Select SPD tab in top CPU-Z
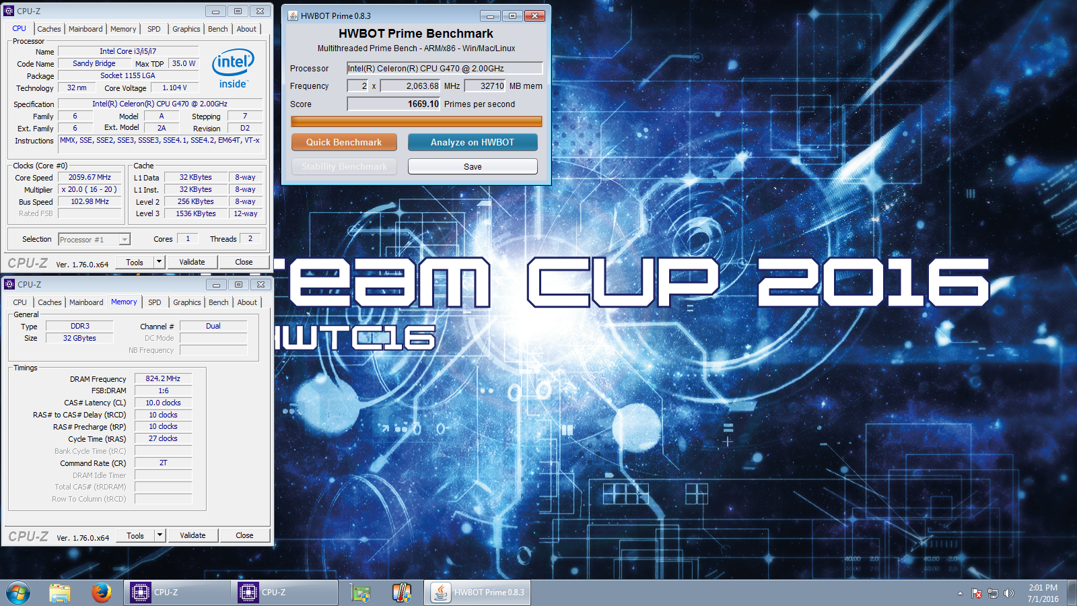This screenshot has height=606, width=1077. (x=154, y=29)
